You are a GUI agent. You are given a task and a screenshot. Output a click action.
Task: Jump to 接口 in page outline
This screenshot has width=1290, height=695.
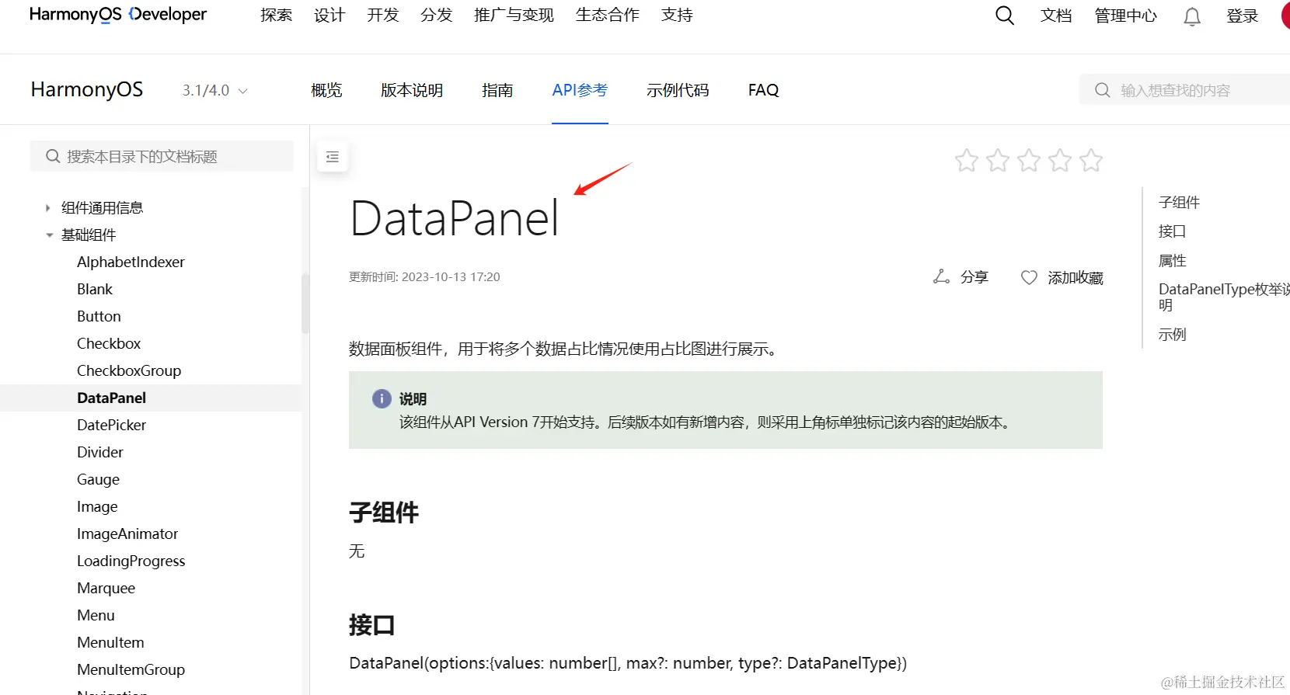(x=1172, y=231)
